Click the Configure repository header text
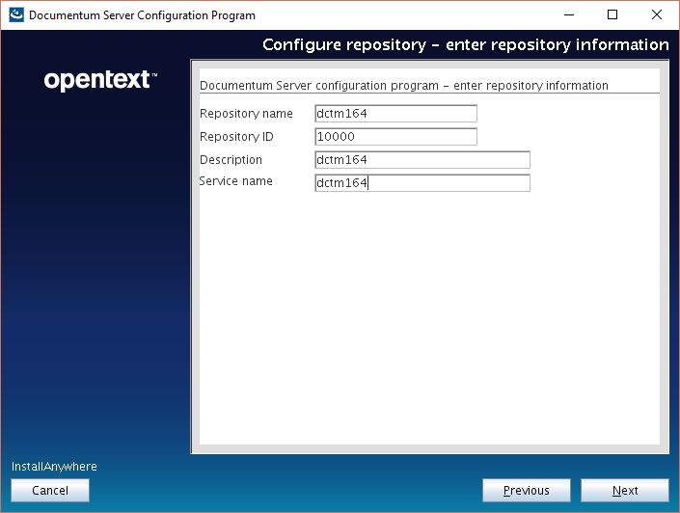The image size is (680, 513). [465, 45]
